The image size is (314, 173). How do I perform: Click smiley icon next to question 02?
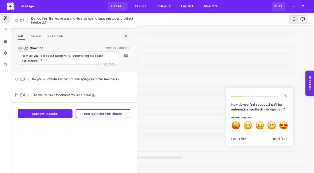[20, 48]
